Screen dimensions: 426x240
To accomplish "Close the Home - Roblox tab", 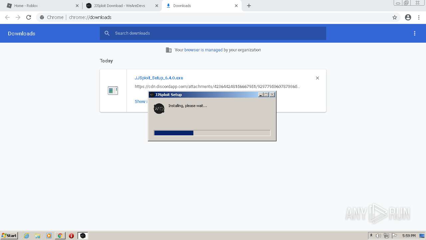I will click(77, 6).
